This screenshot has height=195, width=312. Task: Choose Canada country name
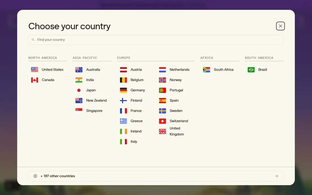[48, 80]
